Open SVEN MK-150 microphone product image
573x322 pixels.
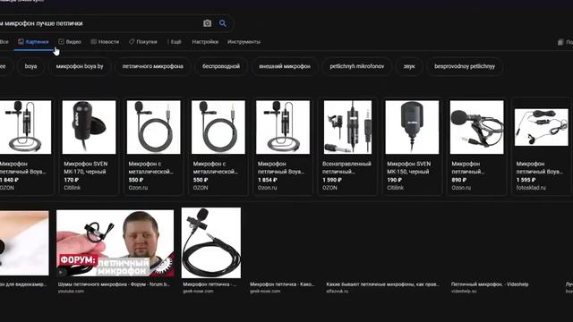pyautogui.click(x=412, y=127)
